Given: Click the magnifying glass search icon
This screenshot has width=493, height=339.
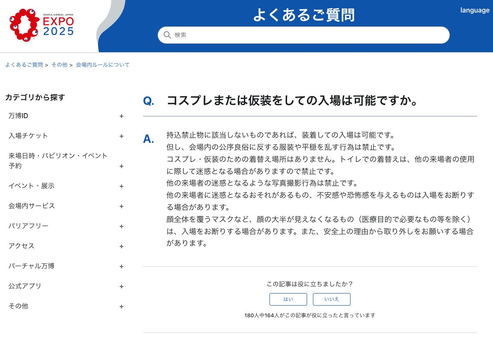Looking at the screenshot, I should click(x=167, y=35).
